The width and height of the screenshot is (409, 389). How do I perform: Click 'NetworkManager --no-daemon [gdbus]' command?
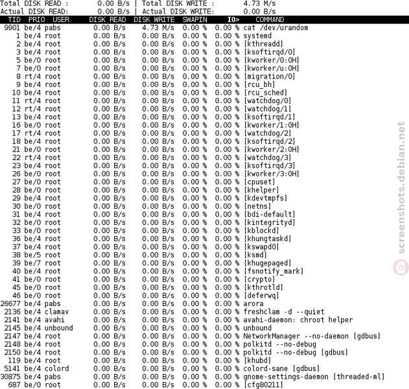pos(312,336)
